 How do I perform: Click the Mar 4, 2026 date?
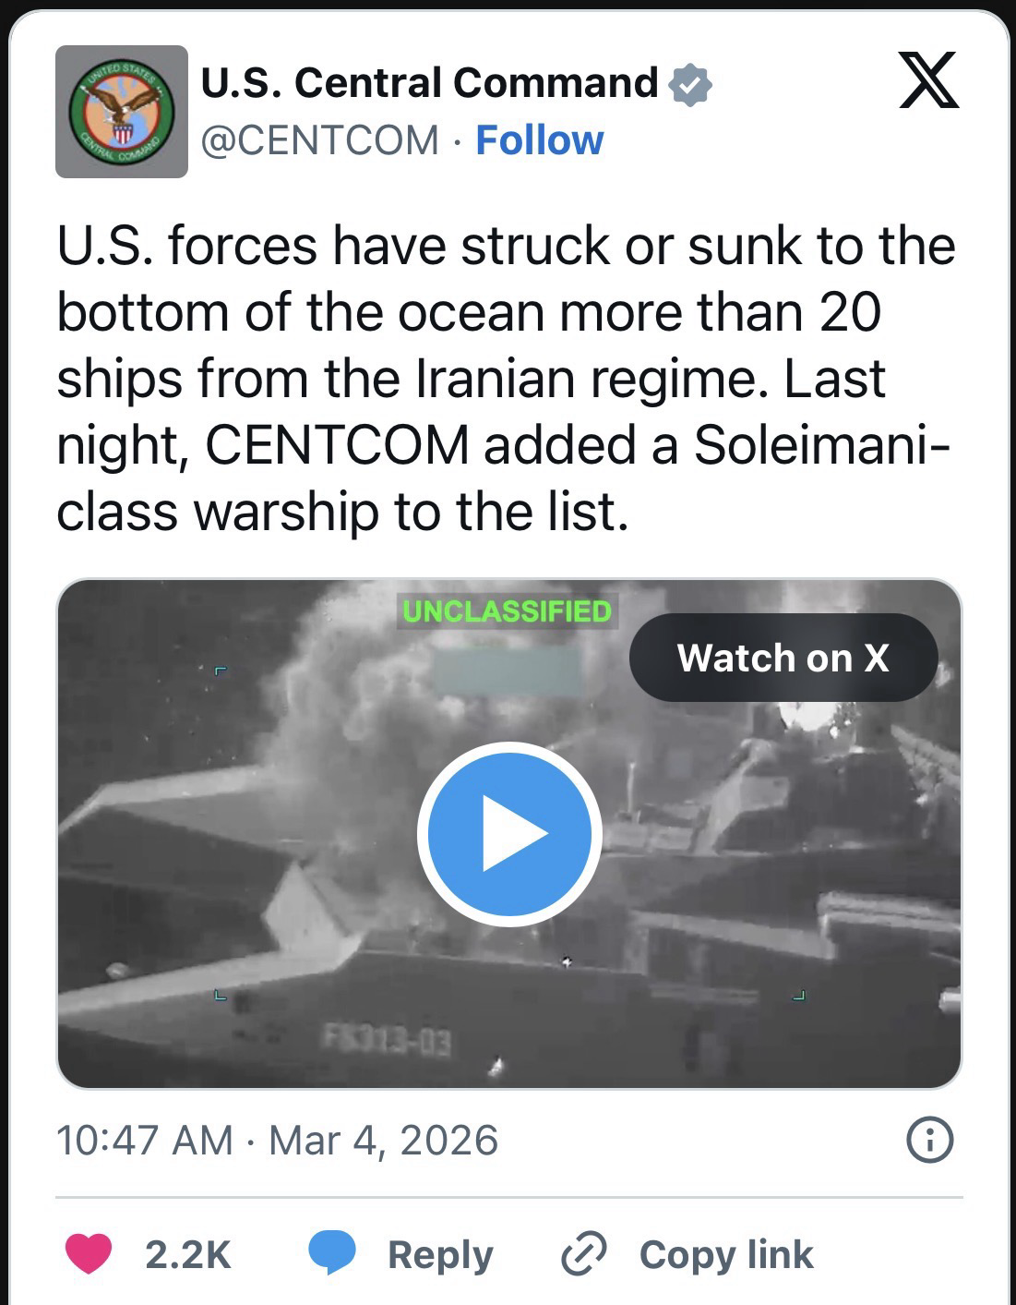click(x=383, y=1140)
